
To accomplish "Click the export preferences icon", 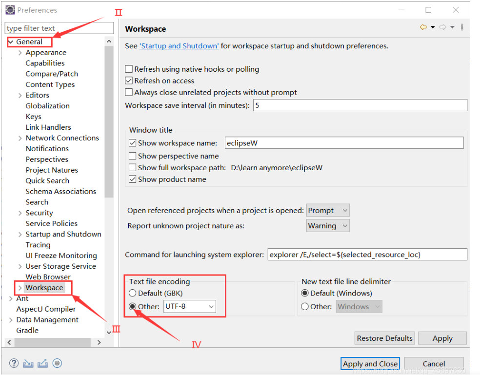I will point(43,363).
